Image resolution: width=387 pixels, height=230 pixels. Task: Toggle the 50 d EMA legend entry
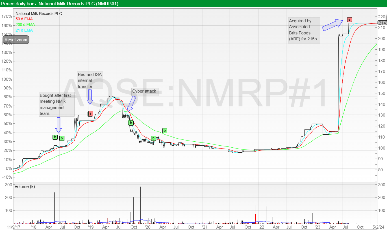point(24,19)
